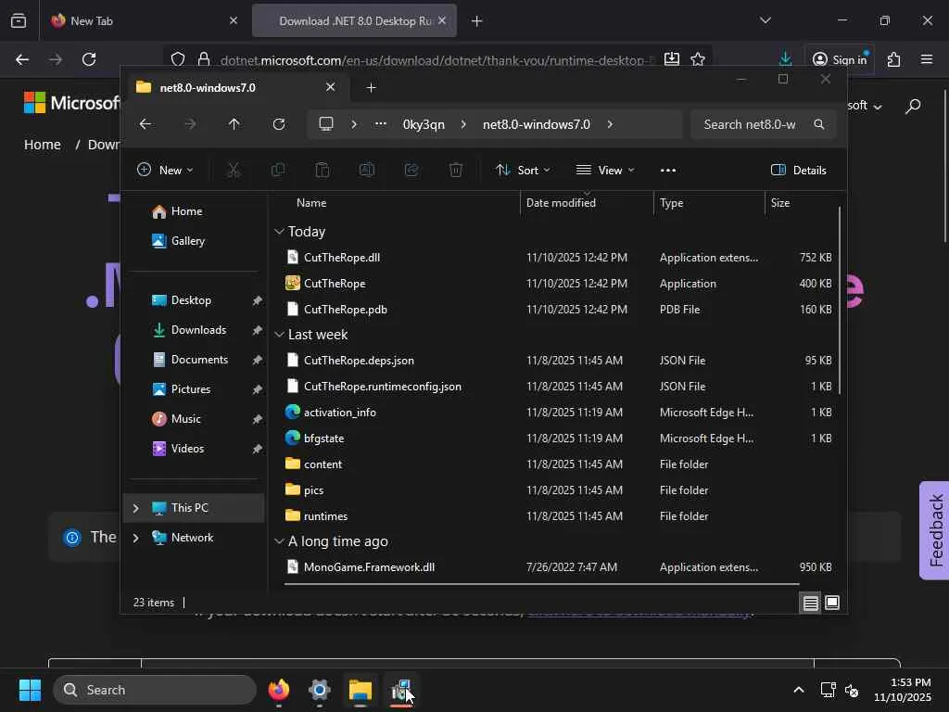Open the CutTheRope application file
Image resolution: width=949 pixels, height=712 pixels.
tap(334, 284)
